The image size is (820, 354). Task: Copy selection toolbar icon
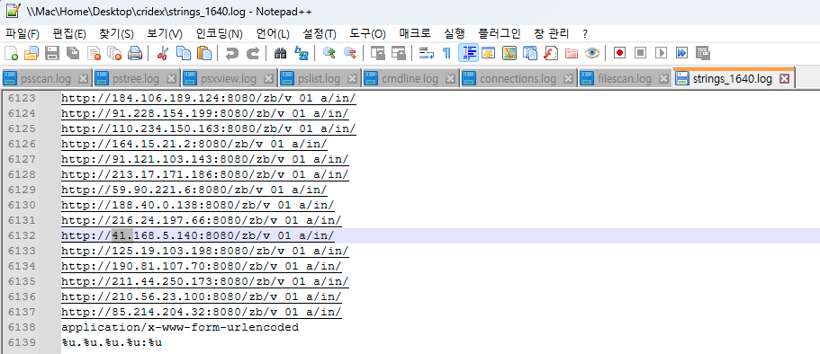click(x=183, y=53)
